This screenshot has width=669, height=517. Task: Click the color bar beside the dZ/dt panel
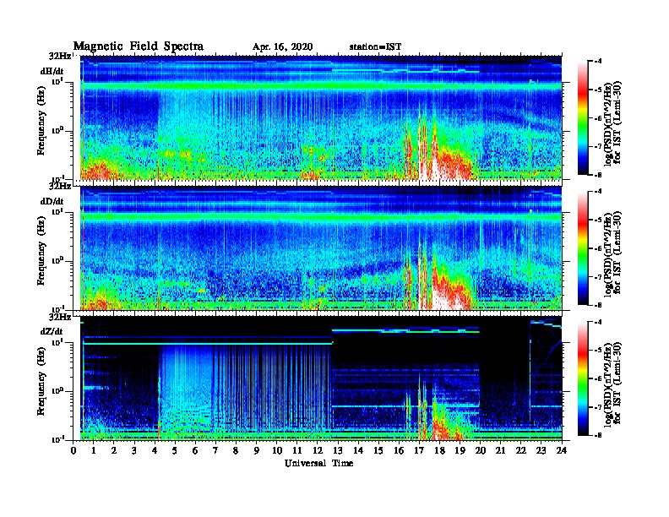point(582,378)
